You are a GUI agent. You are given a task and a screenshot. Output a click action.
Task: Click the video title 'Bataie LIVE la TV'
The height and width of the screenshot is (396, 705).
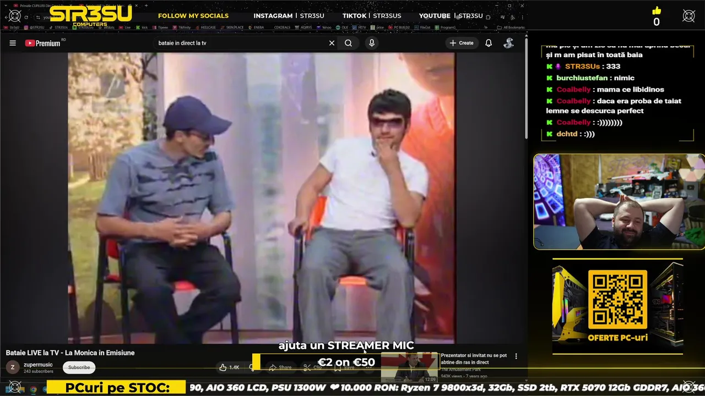(70, 353)
